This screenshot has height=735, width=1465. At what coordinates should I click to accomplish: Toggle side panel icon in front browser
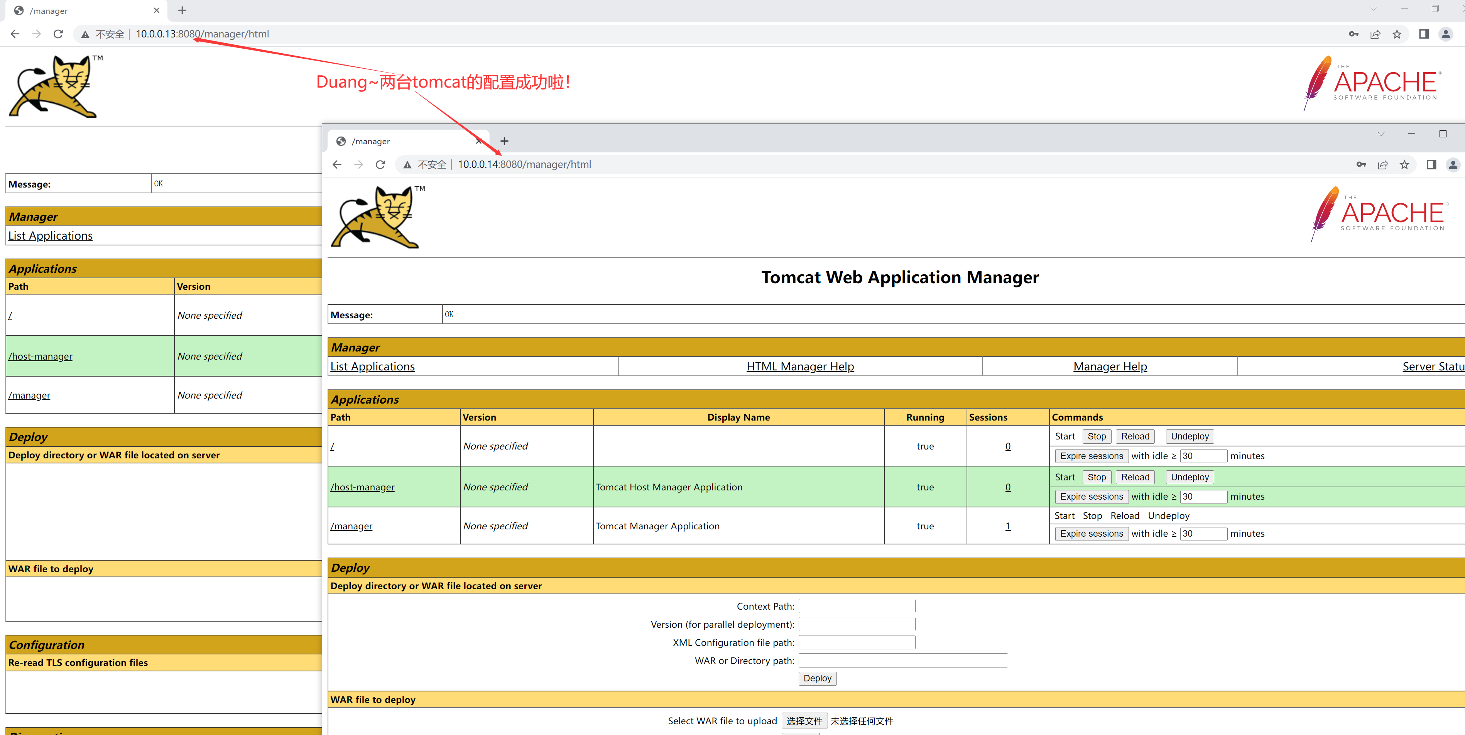pyautogui.click(x=1431, y=164)
